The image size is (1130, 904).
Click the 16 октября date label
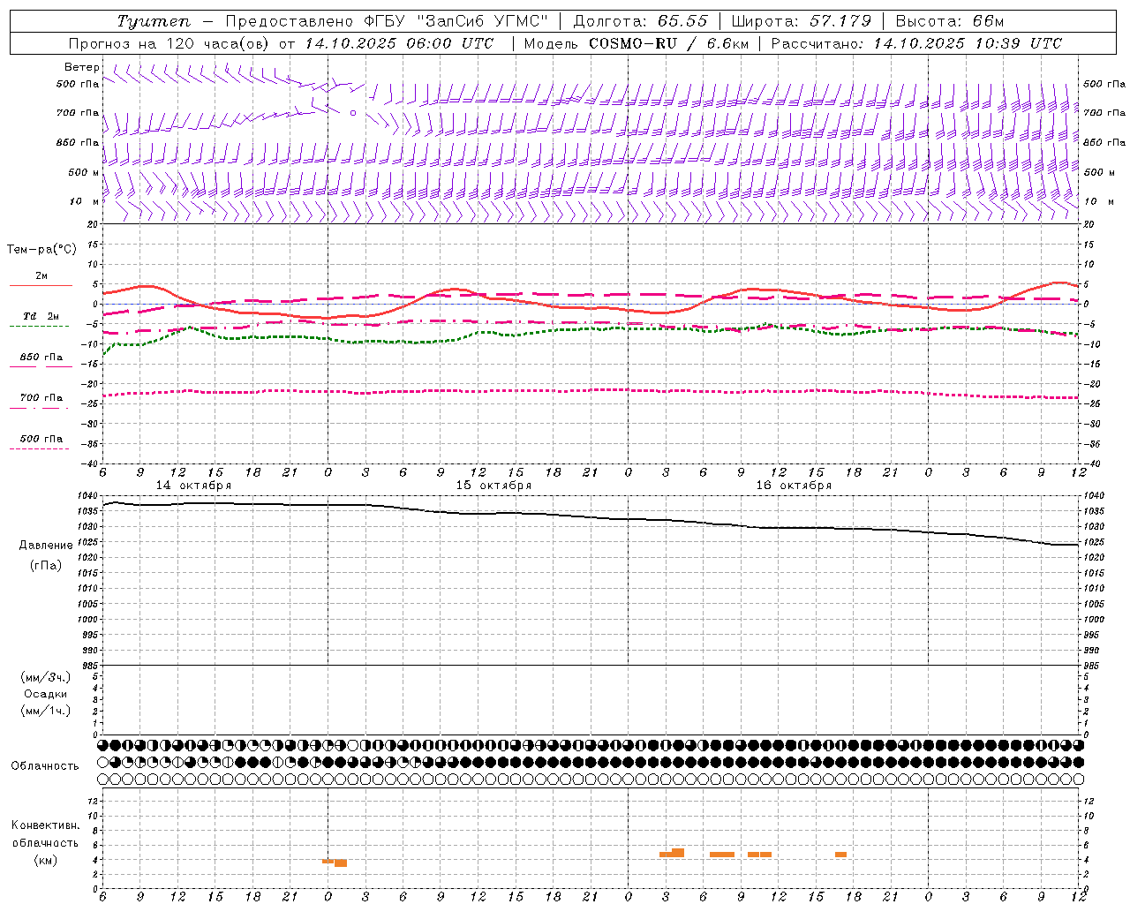[x=795, y=486]
